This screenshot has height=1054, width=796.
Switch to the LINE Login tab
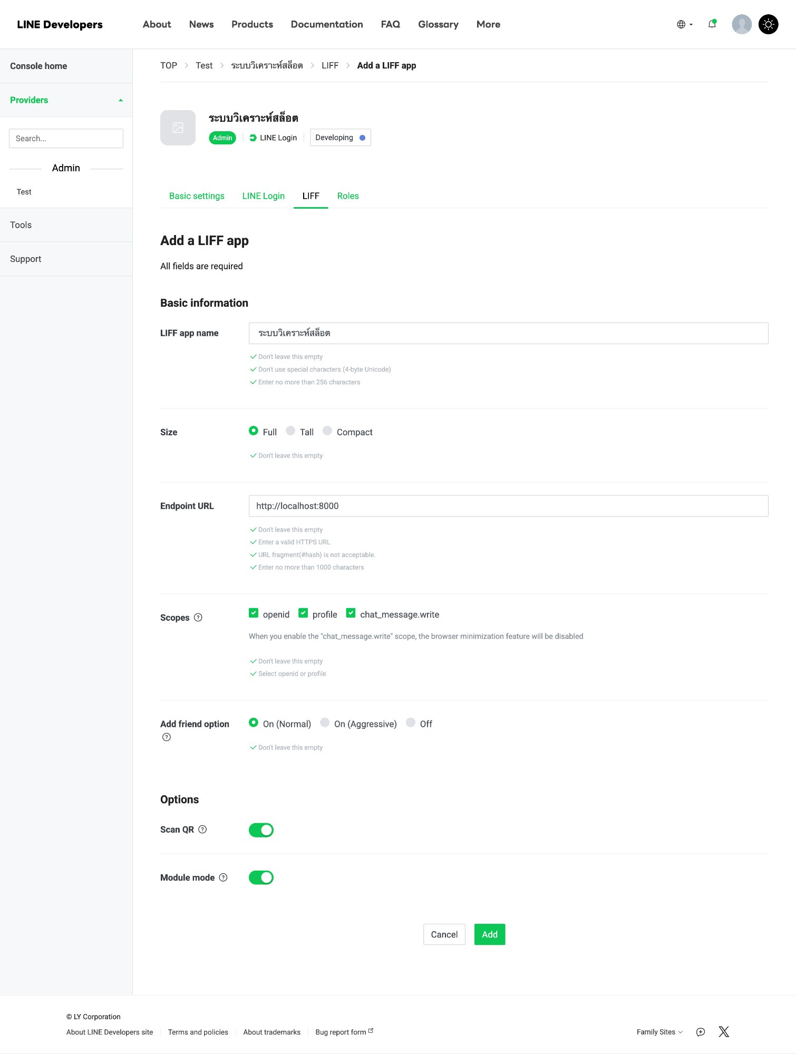tap(264, 196)
